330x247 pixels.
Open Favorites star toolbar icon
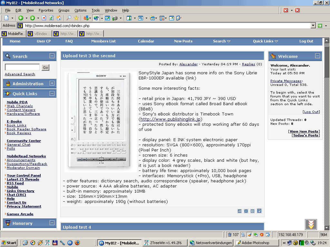[76, 18]
